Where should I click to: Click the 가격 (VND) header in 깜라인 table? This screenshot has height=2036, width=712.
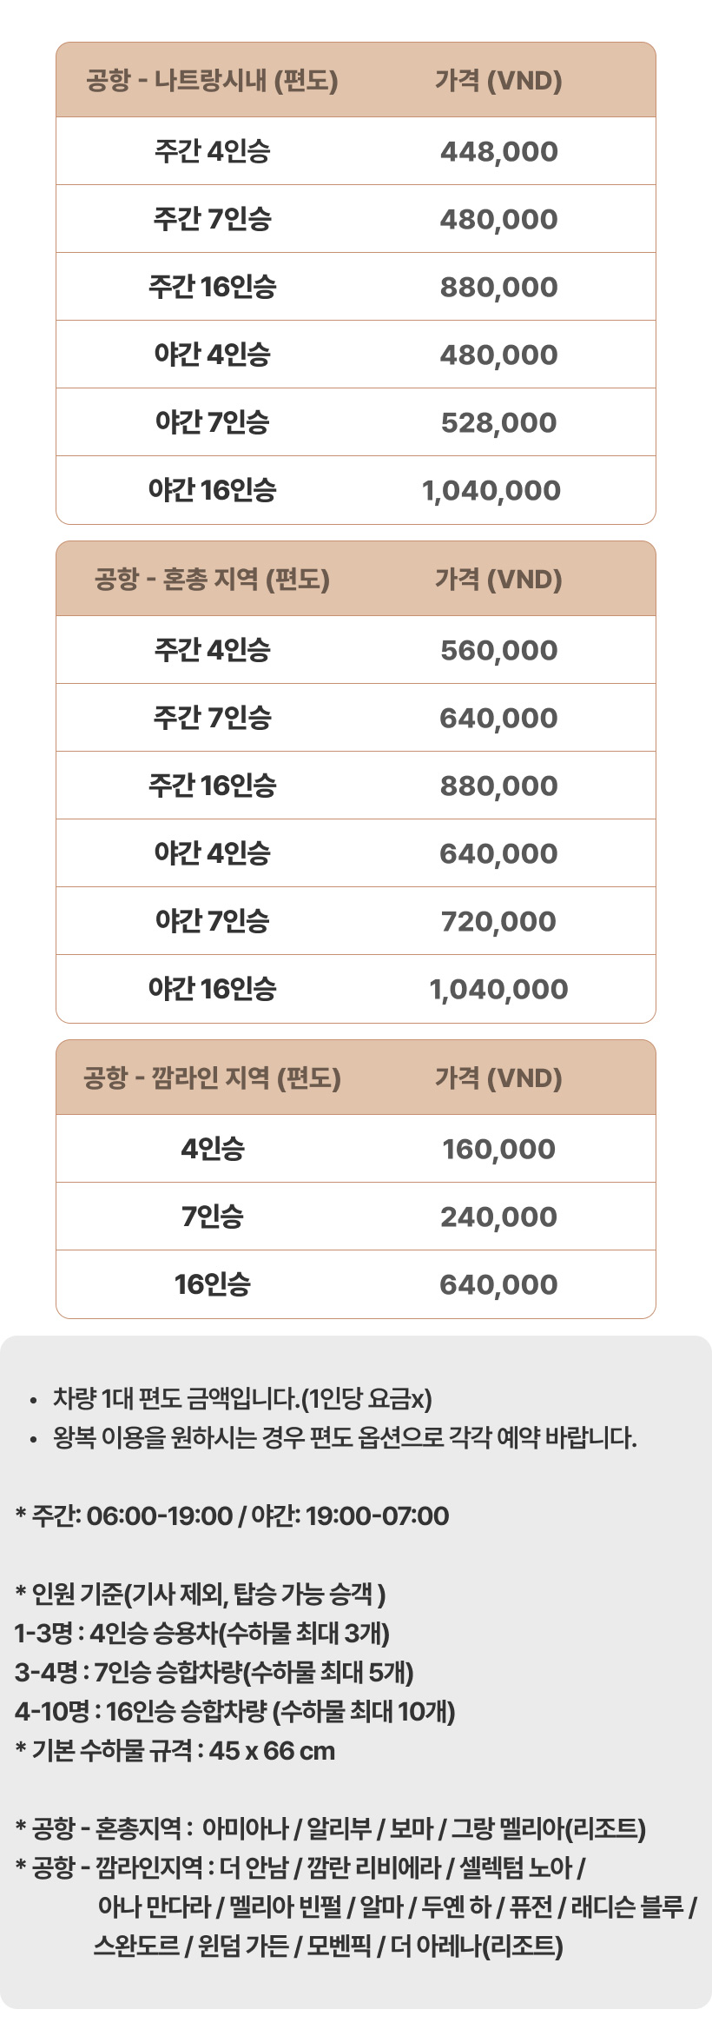pos(498,1078)
